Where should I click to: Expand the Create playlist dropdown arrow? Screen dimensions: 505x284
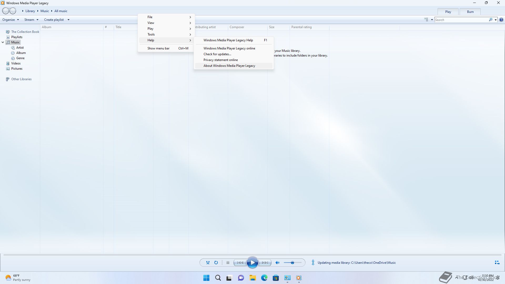[68, 20]
